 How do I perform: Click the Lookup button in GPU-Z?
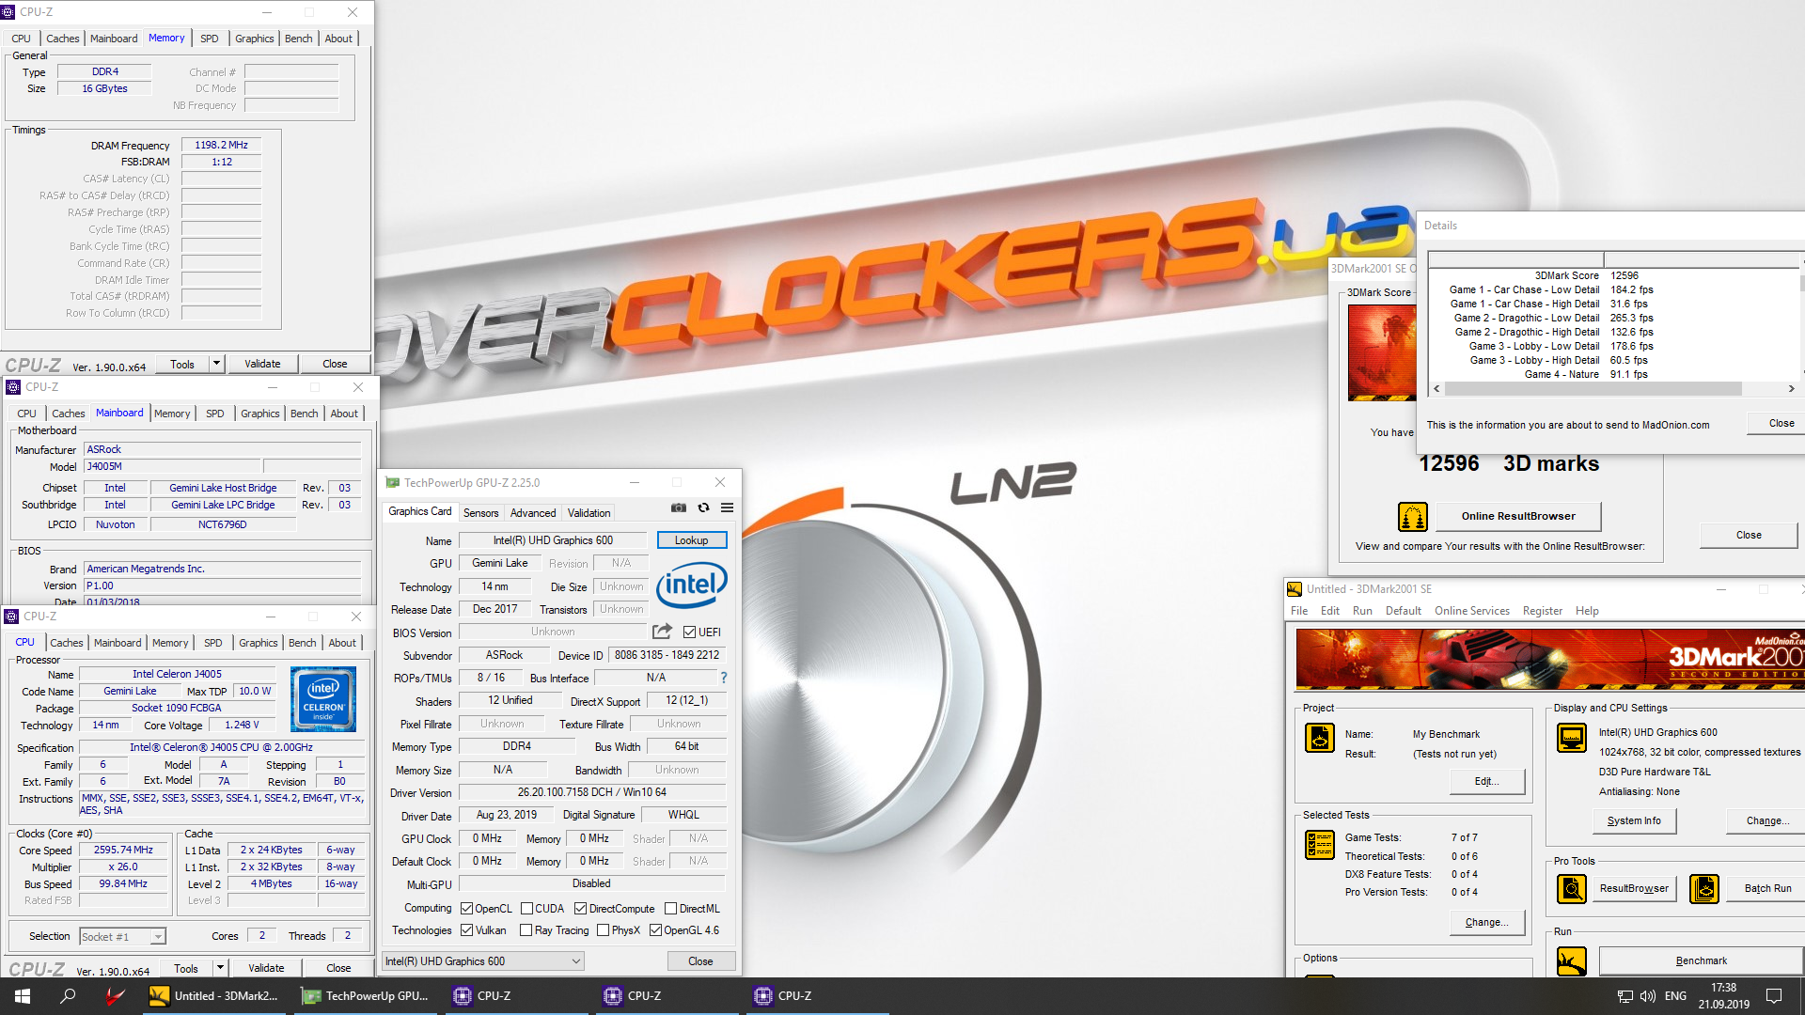pos(691,540)
